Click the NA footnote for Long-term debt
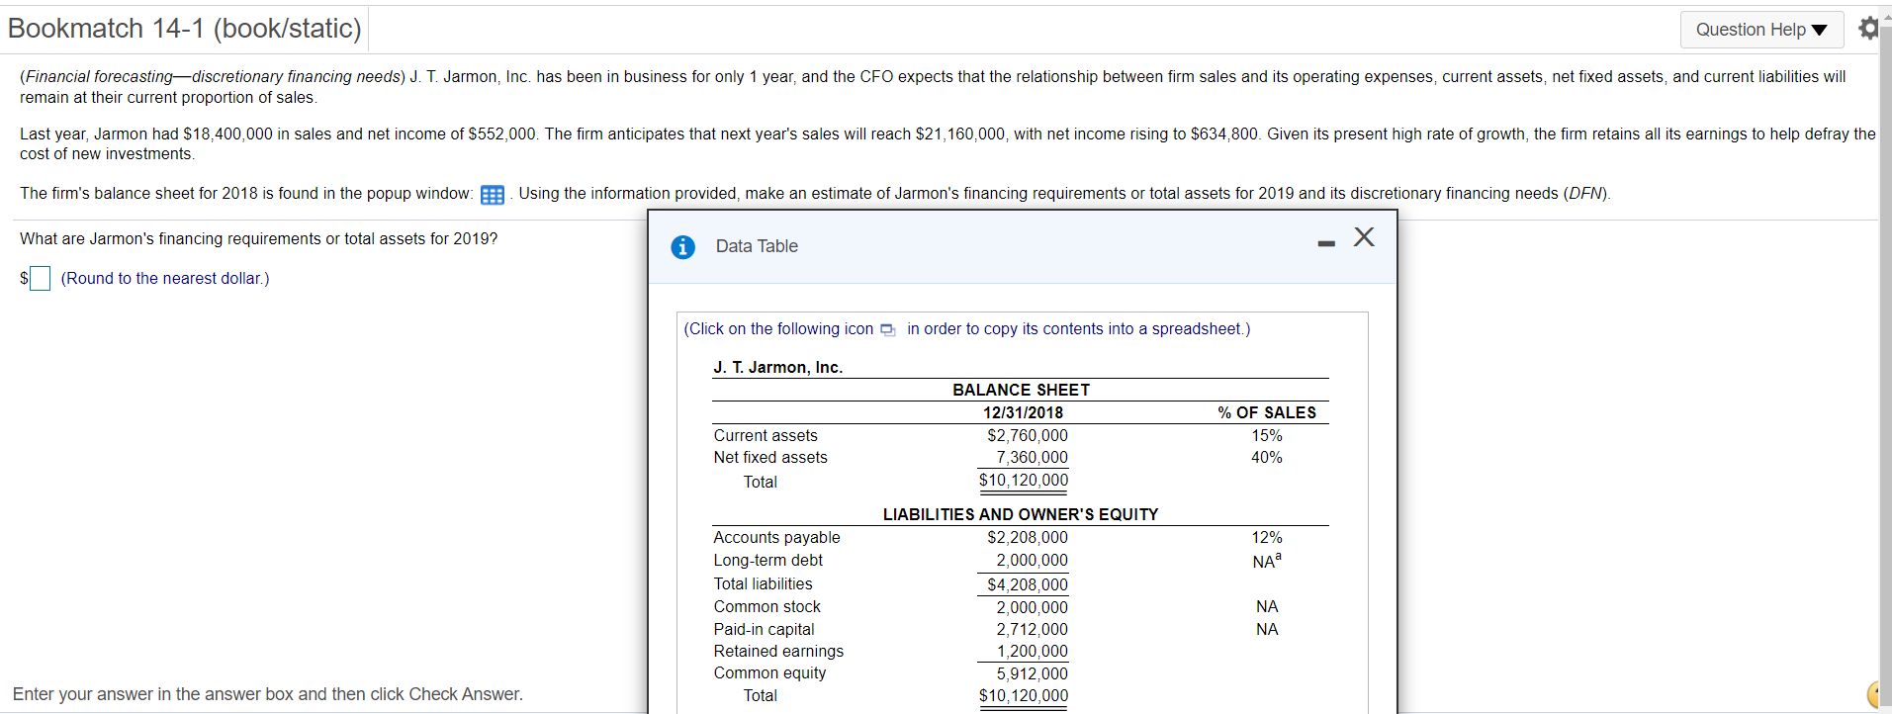This screenshot has width=1892, height=714. click(1266, 561)
